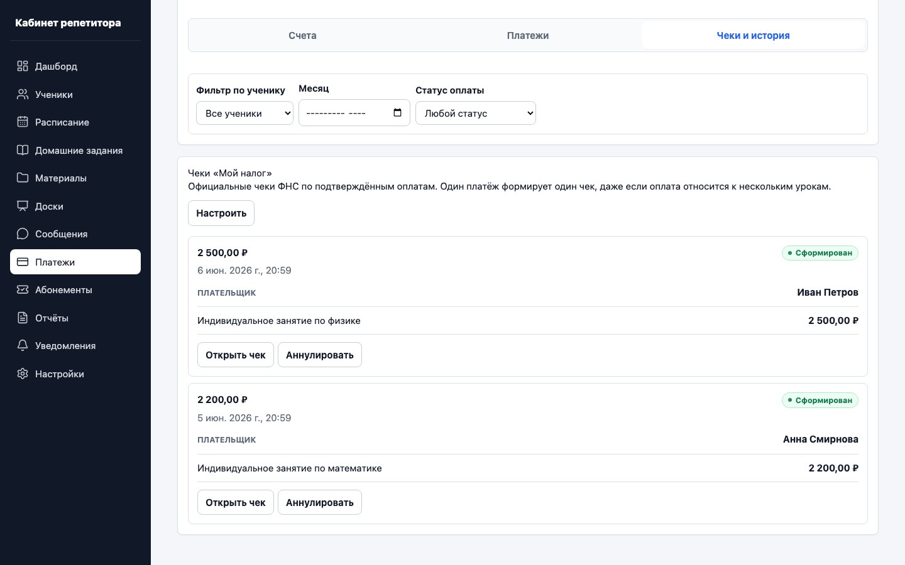The image size is (905, 565).
Task: Cancel the 2 200,00 ₽ receipt
Action: coord(320,502)
